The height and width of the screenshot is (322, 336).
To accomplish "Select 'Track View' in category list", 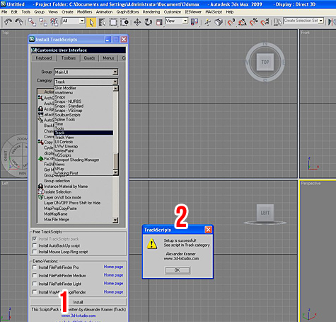I will (x=64, y=138).
